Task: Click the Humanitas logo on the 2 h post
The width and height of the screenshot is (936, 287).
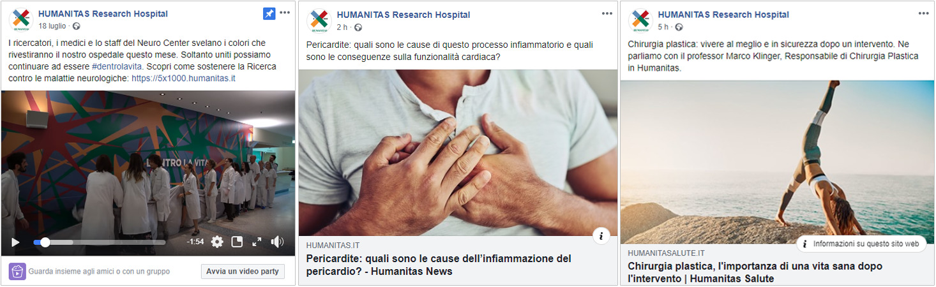Action: (319, 20)
